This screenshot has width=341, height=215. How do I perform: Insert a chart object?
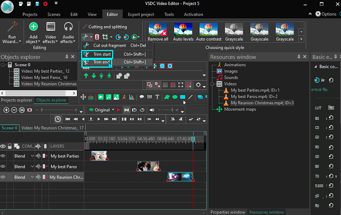pyautogui.click(x=132, y=97)
